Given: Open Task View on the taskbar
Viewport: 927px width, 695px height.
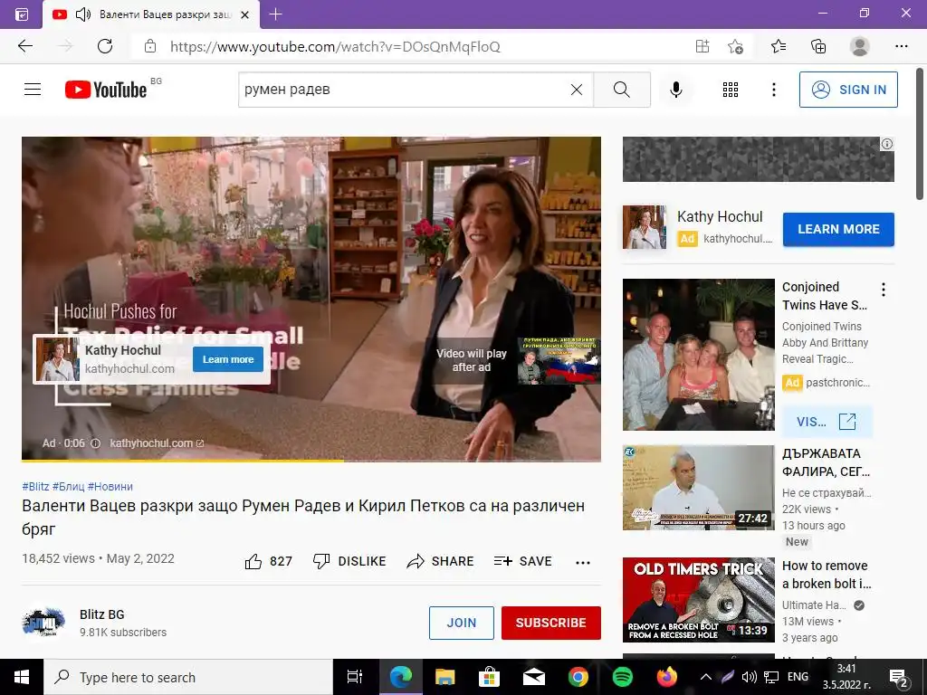Looking at the screenshot, I should 355,677.
